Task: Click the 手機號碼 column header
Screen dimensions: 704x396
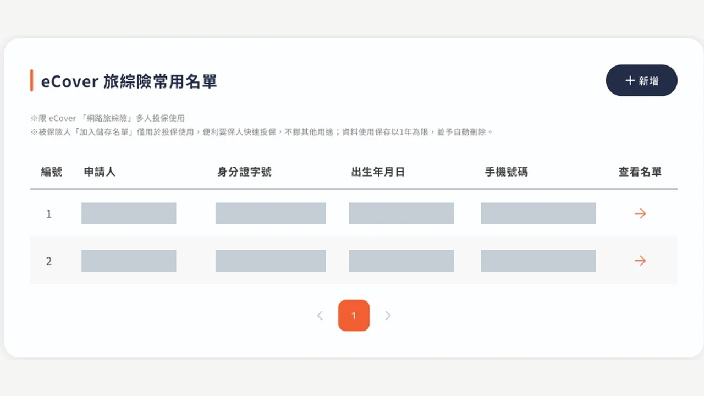Action: (x=506, y=172)
